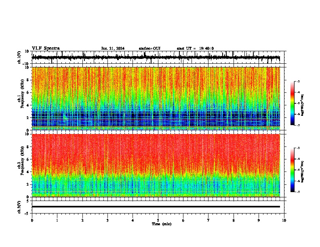The height and width of the screenshot is (247, 320).
Task: Click time axis tick label '5'
Action: (x=158, y=220)
